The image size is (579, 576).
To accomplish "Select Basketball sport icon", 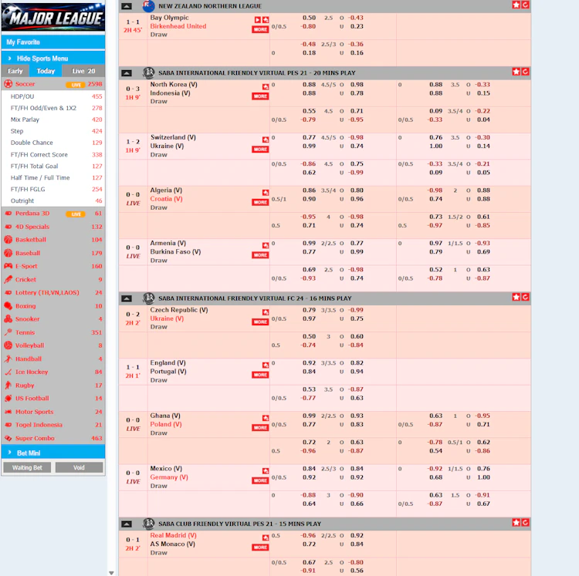I will click(x=8, y=240).
